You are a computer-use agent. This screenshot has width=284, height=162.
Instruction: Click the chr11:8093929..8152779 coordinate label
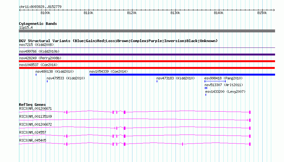pos(40,7)
